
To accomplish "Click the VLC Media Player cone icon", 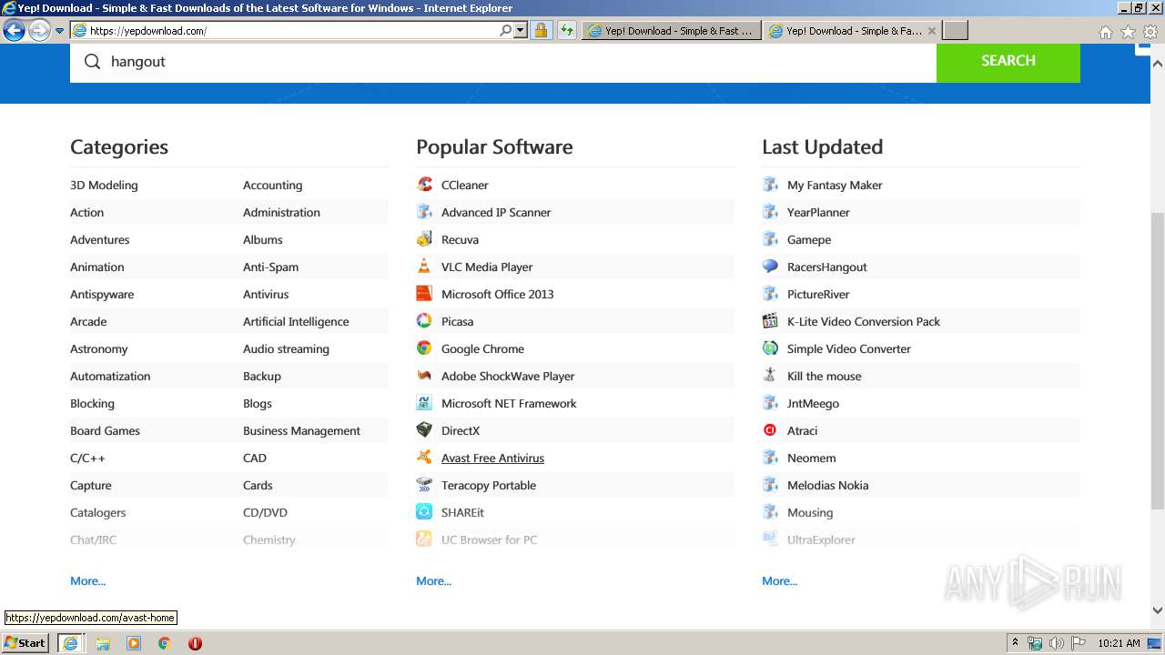I will (x=424, y=267).
